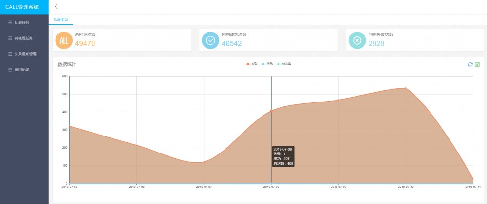Click the 成功 : 407 line in tooltip
Viewport: 487px width, 204px height.
point(281,158)
